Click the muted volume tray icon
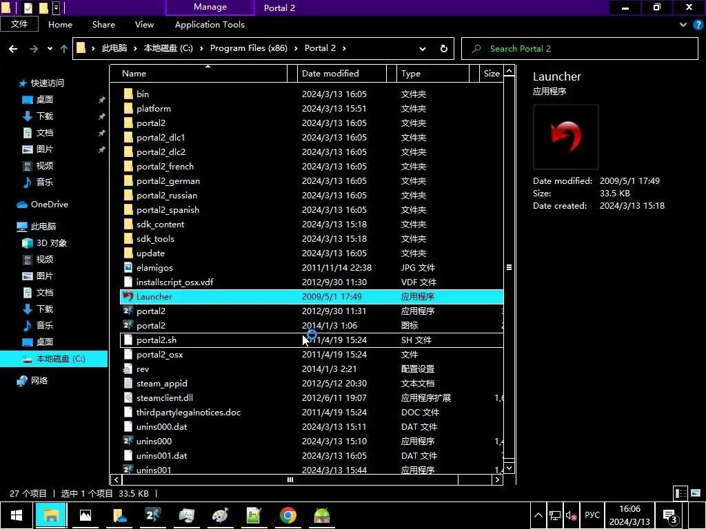Image resolution: width=706 pixels, height=529 pixels. click(572, 515)
